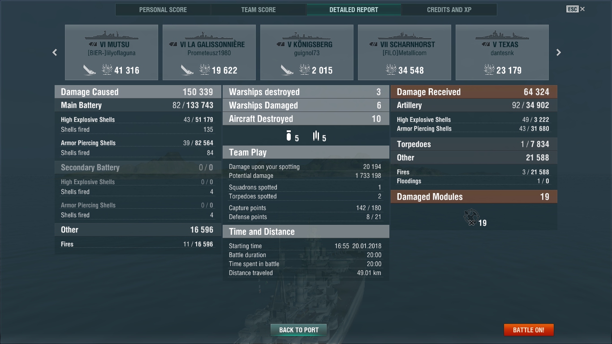Click the bomb aircraft destroyed icon
The width and height of the screenshot is (612, 344).
[x=289, y=136]
